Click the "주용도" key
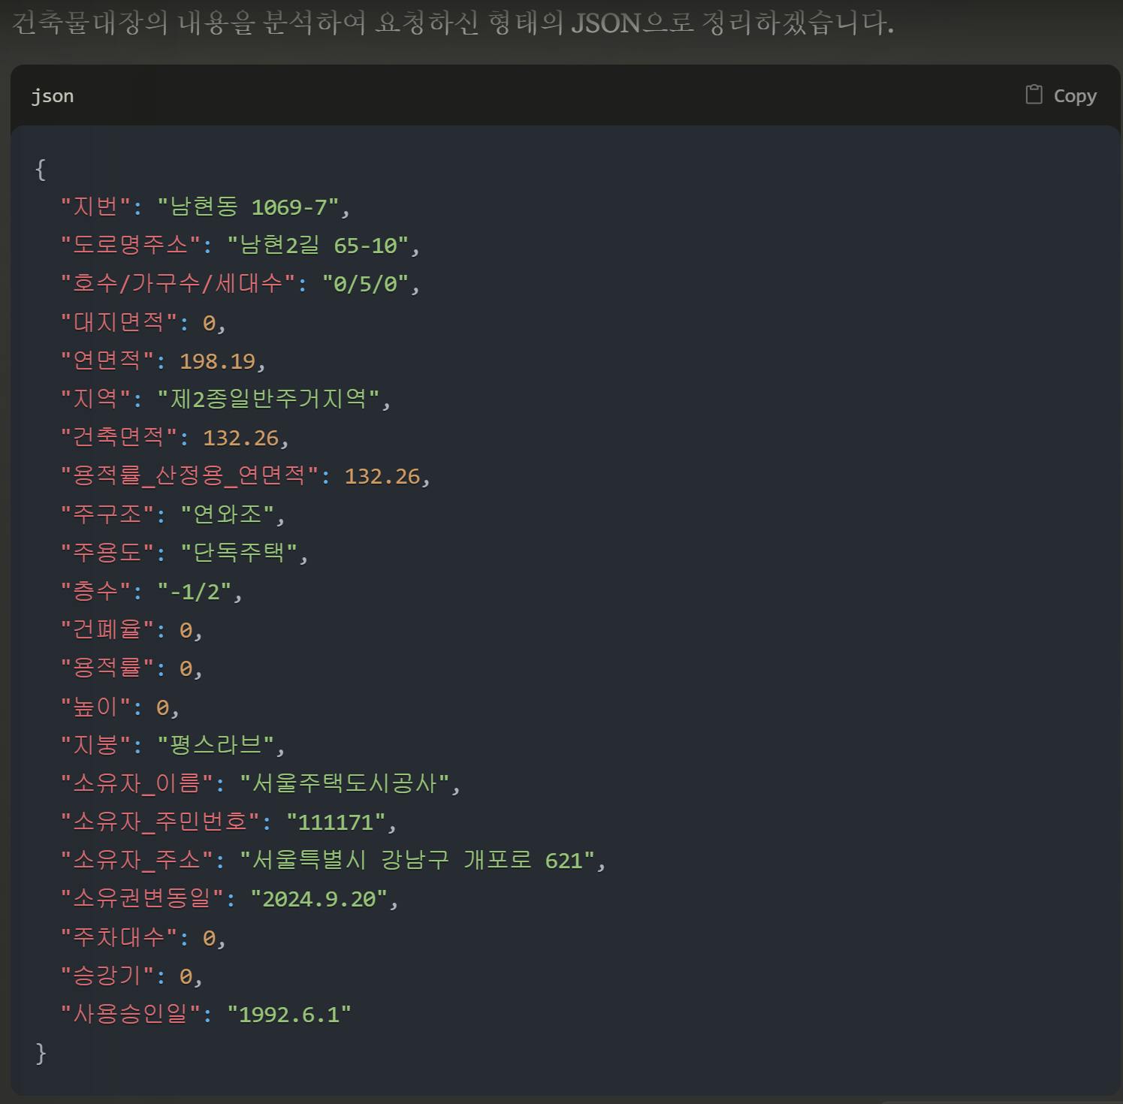 [x=107, y=553]
